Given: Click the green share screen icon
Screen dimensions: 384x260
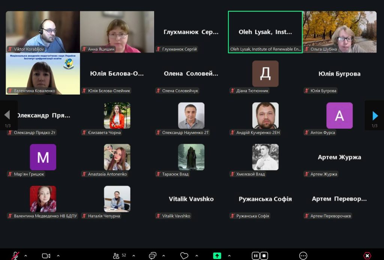Looking at the screenshot, I should pos(217,255).
